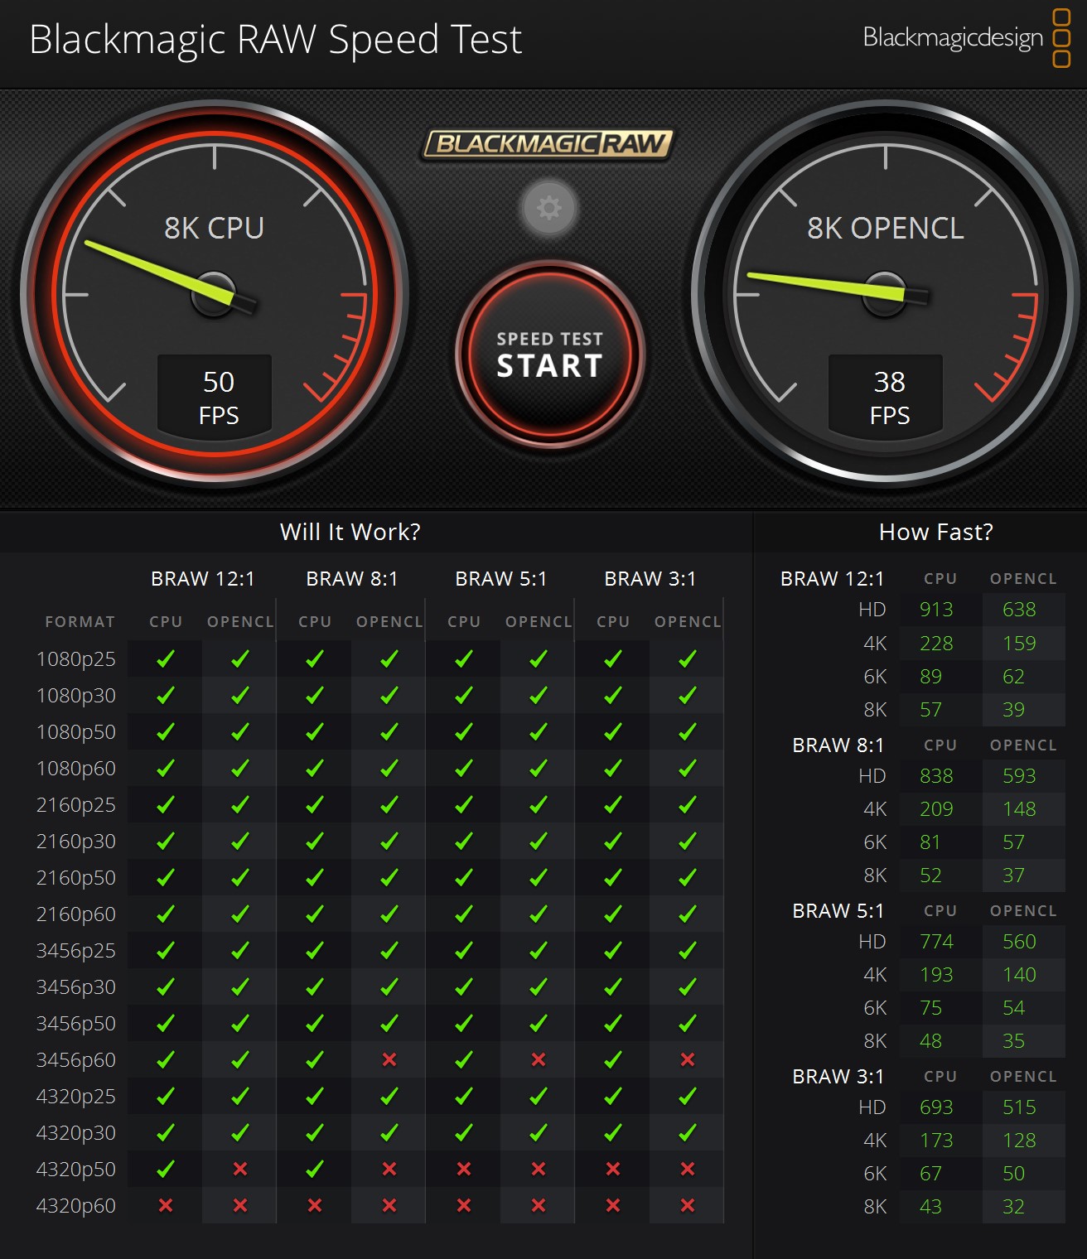Click the BRAW 5:1 column header
The height and width of the screenshot is (1259, 1087).
500,579
